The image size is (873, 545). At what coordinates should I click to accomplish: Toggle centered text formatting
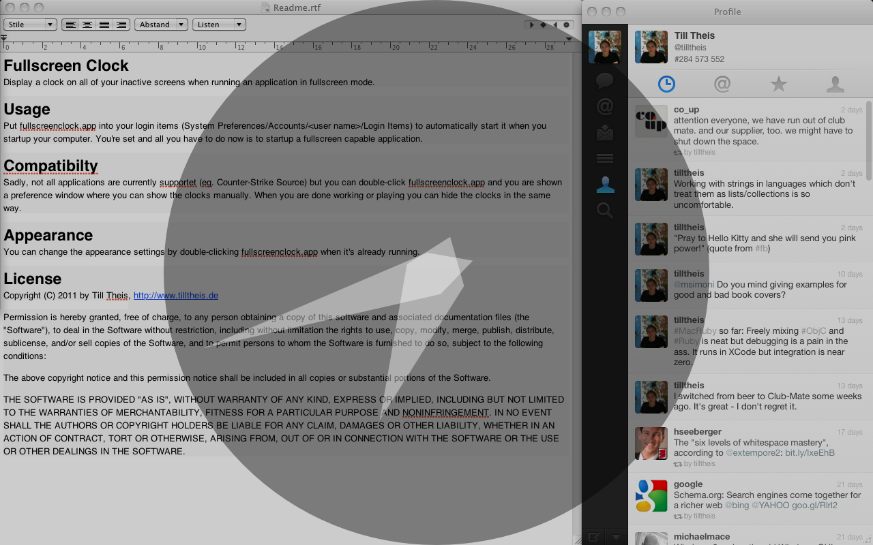point(87,25)
